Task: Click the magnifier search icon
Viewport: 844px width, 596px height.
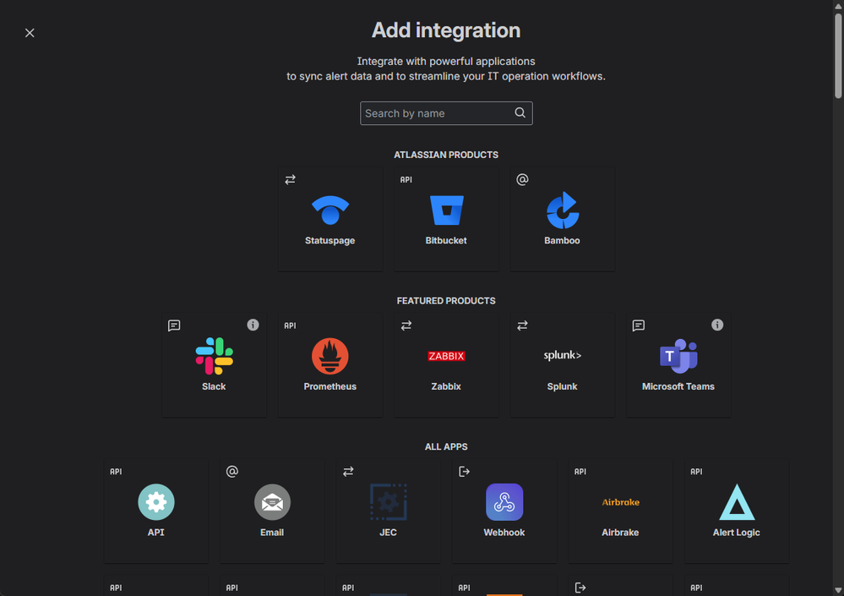Action: (520, 112)
